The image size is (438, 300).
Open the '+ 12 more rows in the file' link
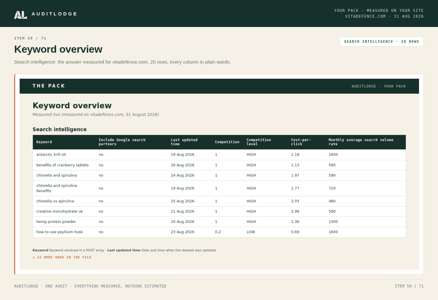pyautogui.click(x=62, y=257)
